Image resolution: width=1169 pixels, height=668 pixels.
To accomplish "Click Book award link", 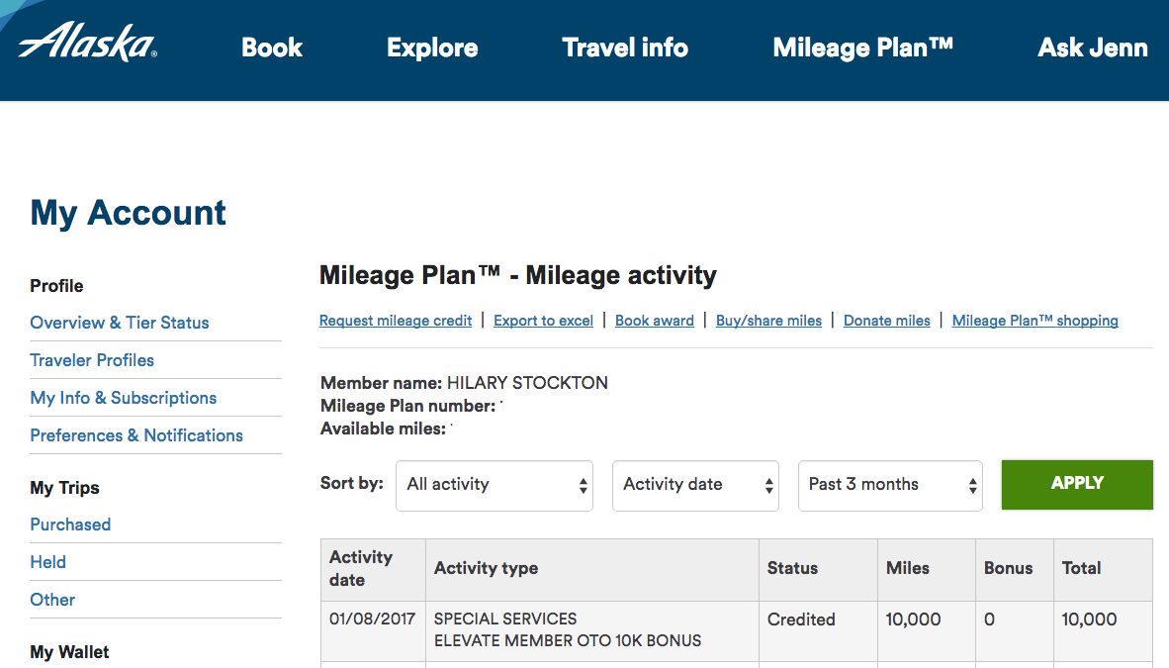I will pos(655,321).
